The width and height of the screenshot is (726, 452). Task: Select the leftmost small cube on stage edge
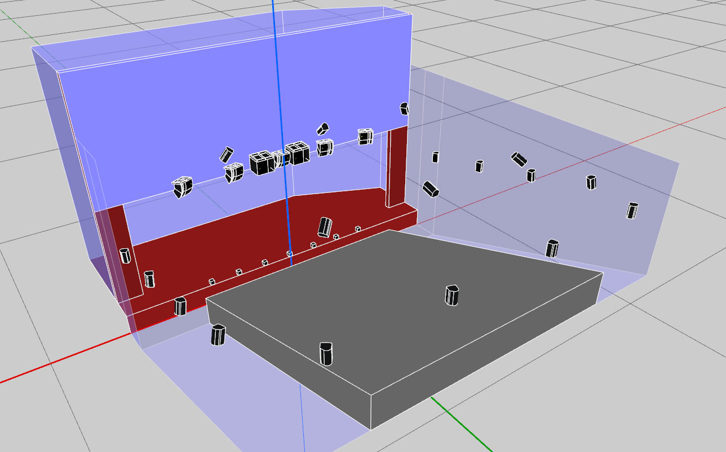[x=212, y=281]
